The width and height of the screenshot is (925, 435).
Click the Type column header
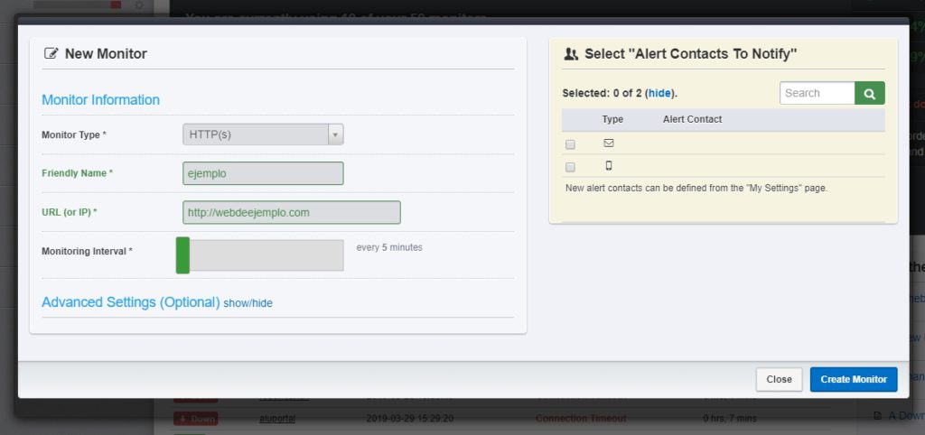tap(612, 119)
